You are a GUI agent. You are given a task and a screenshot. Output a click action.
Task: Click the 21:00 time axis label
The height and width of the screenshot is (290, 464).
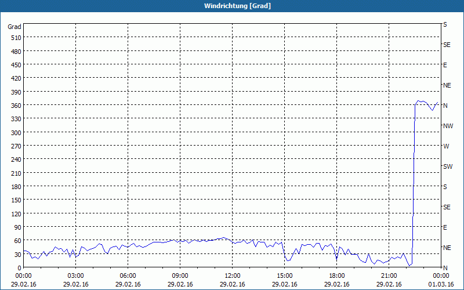tap(389, 276)
